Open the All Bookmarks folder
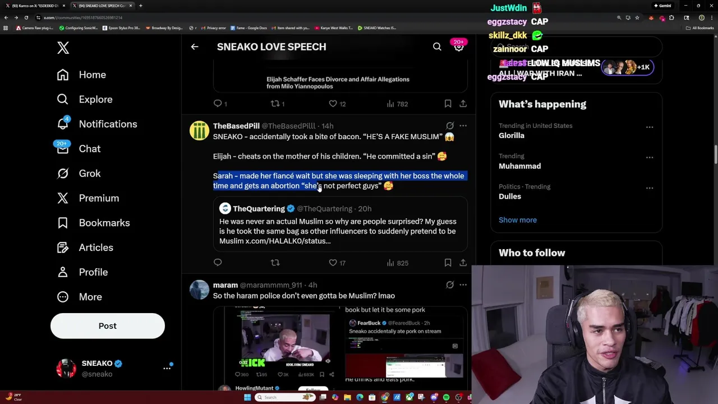718x404 pixels. 701,27
